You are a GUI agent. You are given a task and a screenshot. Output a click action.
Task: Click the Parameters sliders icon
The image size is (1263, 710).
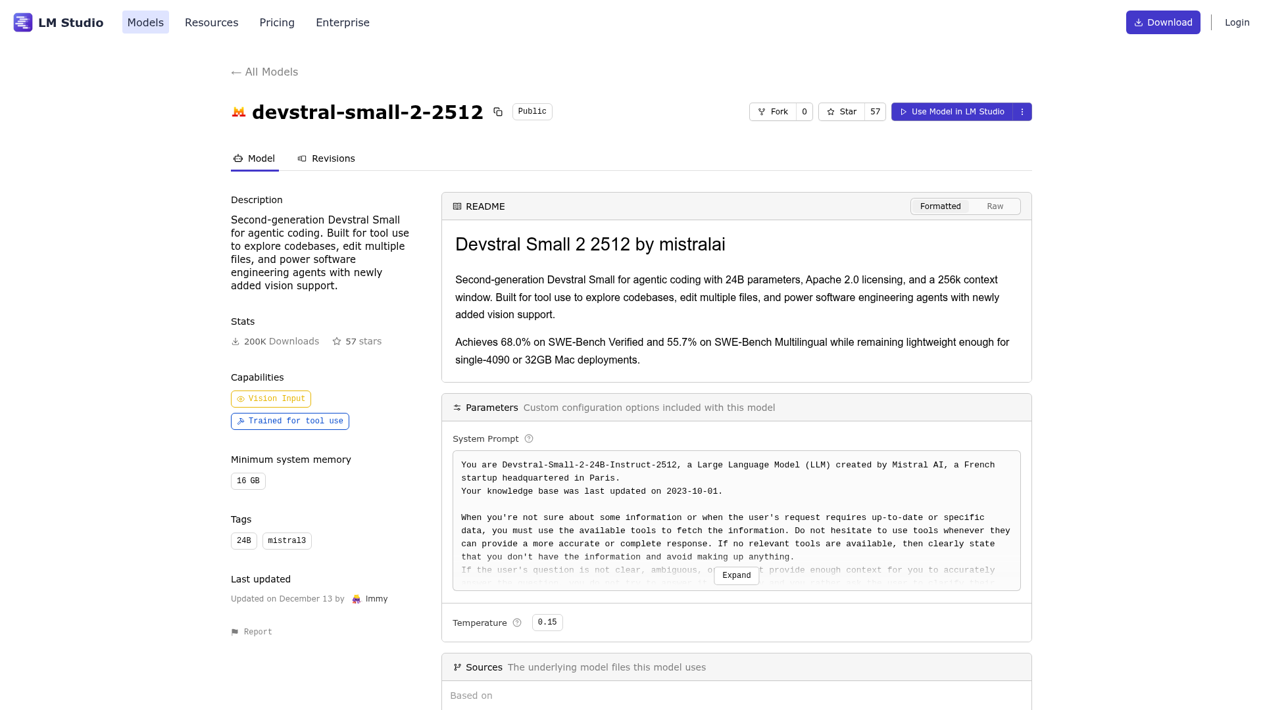coord(457,408)
